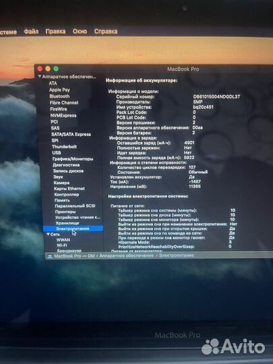Select Контроллер in the sidebar
273x364 pixels.
tap(67, 194)
